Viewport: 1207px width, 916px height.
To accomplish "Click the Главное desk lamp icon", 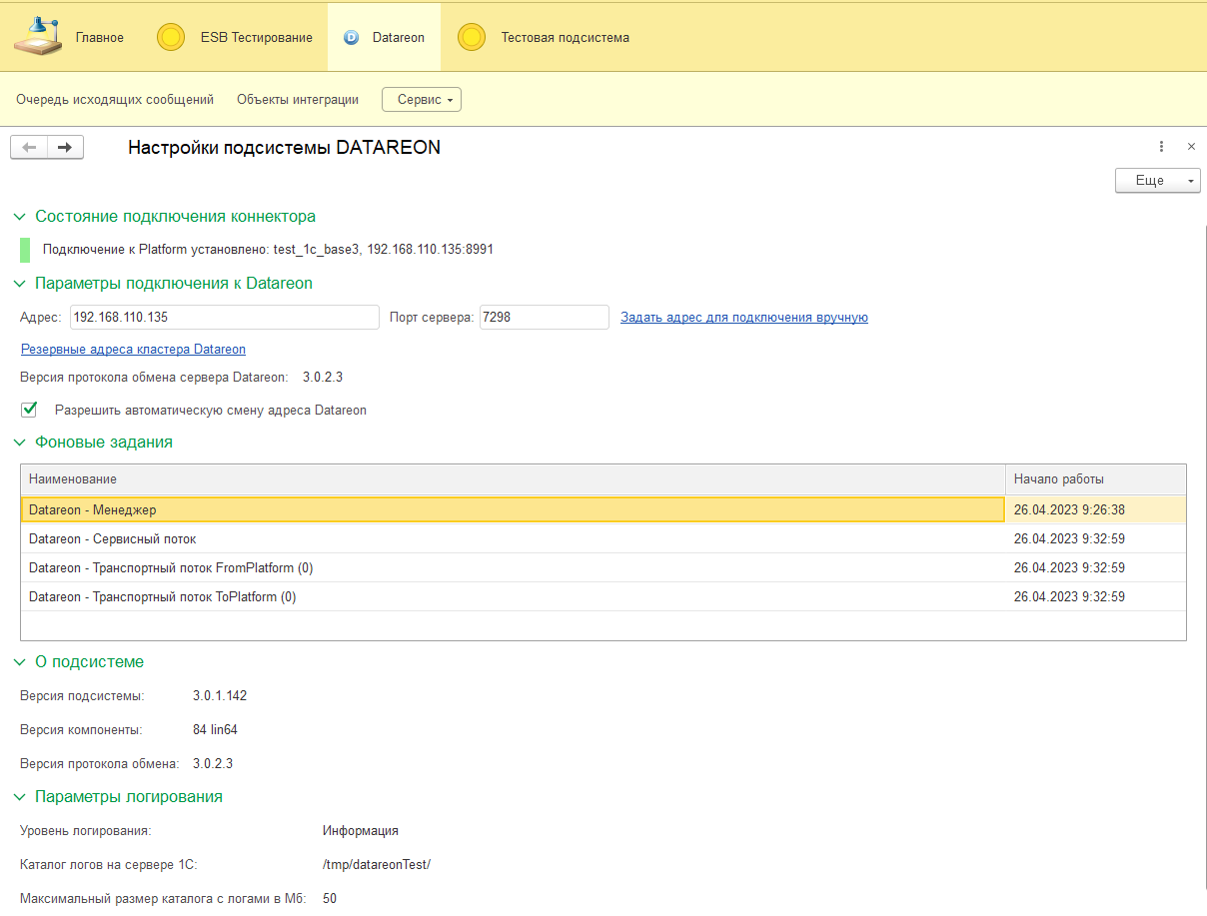I will (36, 37).
